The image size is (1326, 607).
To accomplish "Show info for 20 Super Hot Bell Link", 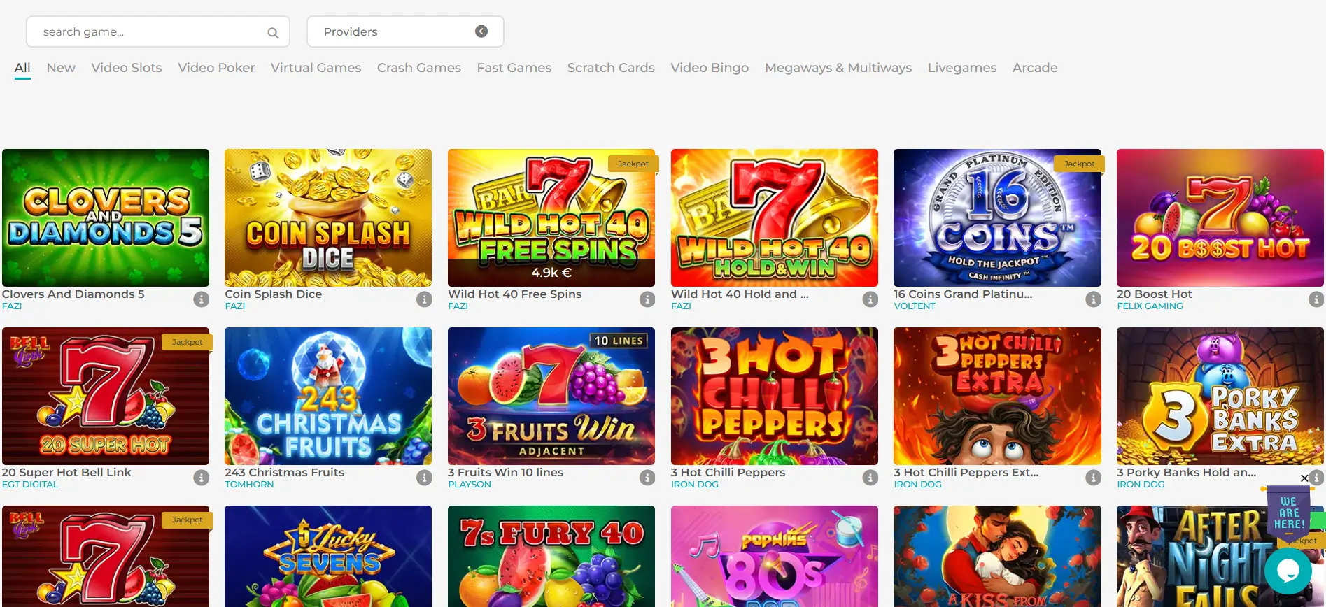I will (202, 478).
